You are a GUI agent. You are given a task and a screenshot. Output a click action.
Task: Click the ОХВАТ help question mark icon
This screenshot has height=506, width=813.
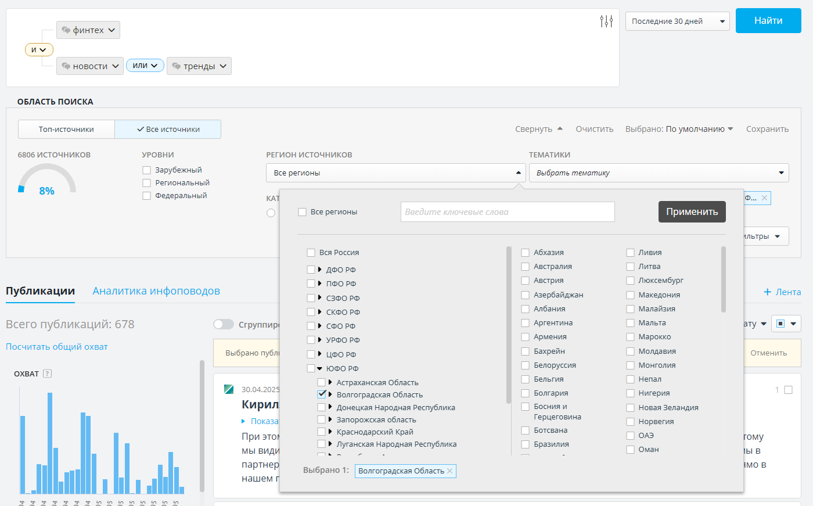pos(48,374)
